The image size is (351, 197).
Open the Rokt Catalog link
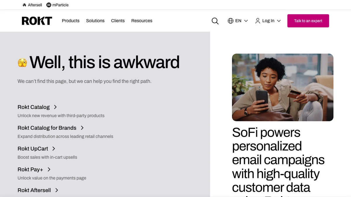tap(34, 107)
